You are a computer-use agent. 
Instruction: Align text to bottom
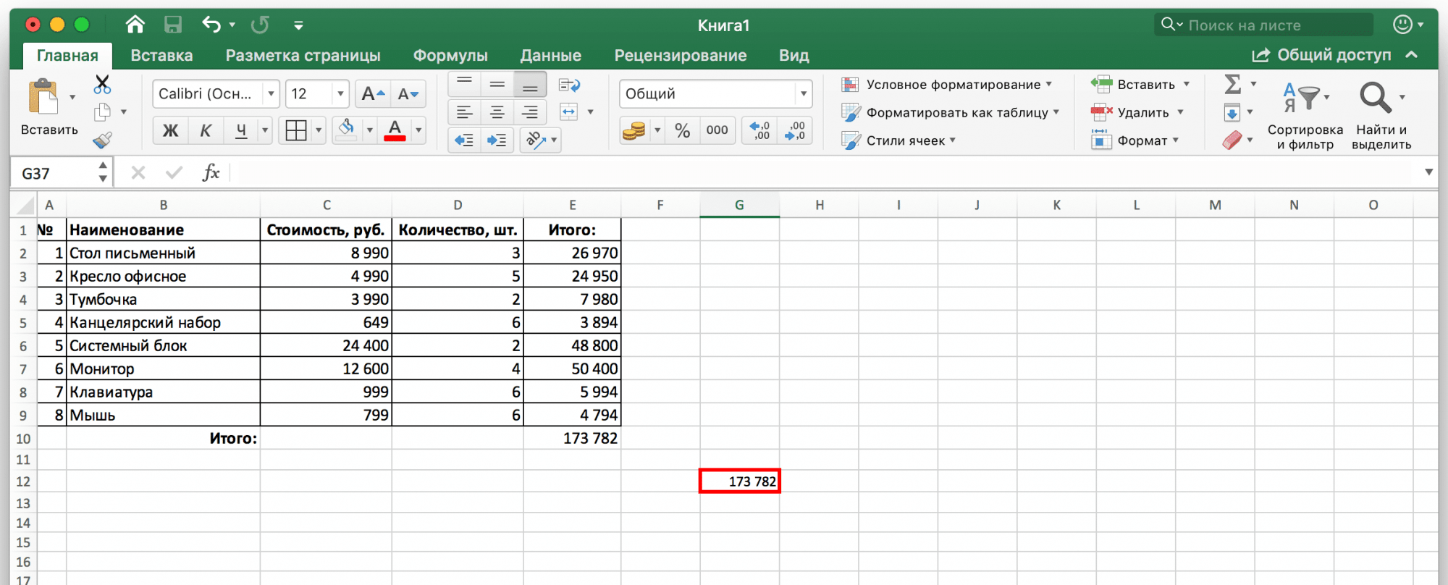click(x=530, y=85)
